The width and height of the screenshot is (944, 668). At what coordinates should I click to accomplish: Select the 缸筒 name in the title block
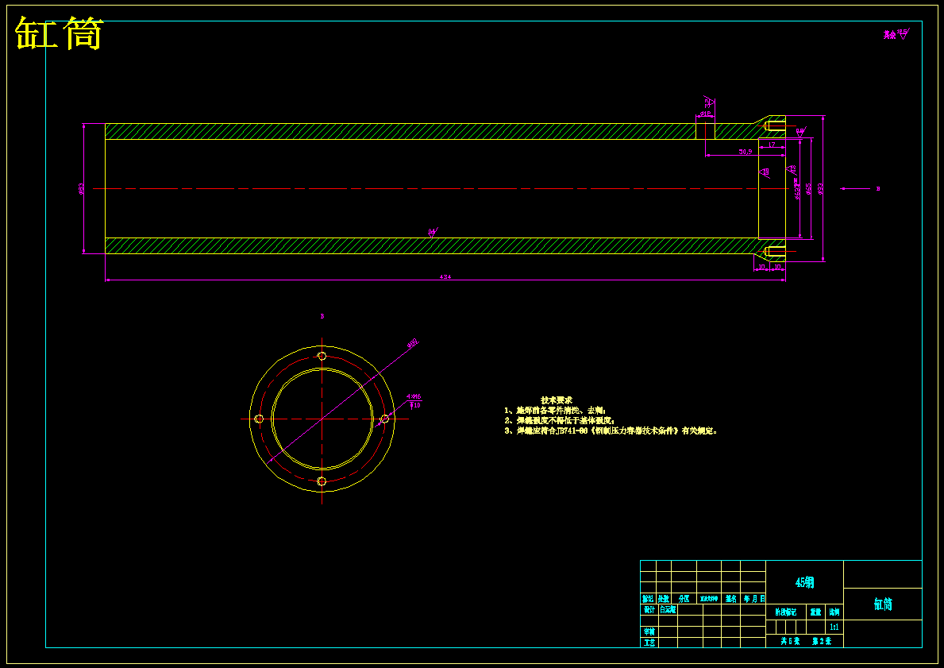tap(883, 604)
